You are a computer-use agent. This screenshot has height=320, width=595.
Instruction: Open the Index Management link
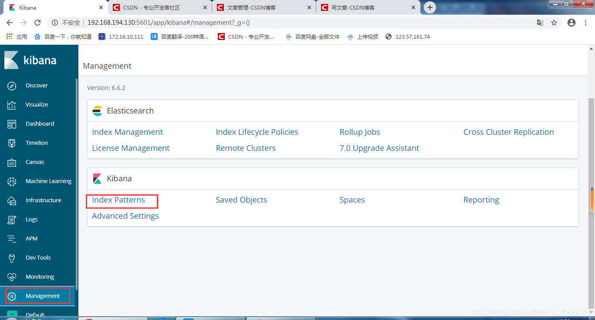(127, 132)
